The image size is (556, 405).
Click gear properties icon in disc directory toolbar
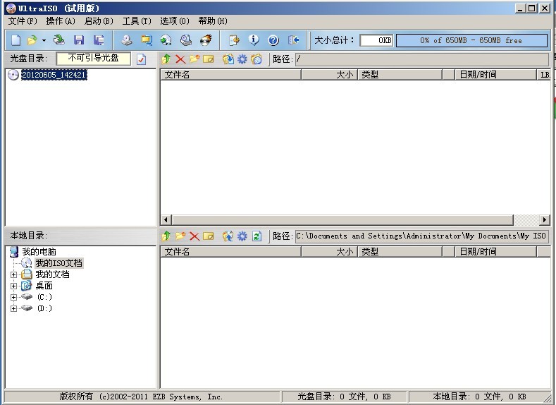tap(242, 59)
